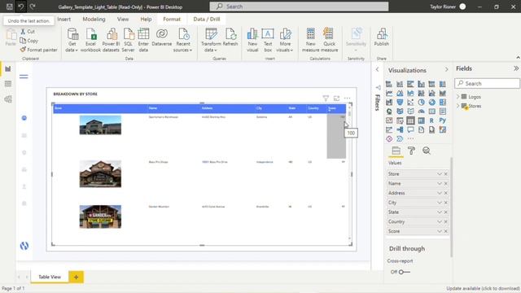Expand the More visuals menu

pyautogui.click(x=285, y=40)
